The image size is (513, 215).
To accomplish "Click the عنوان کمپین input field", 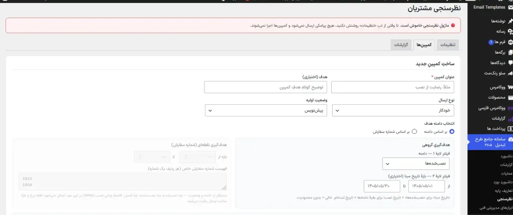I will (393, 87).
